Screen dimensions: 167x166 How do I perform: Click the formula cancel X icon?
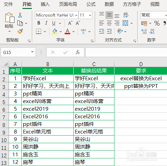tap(53, 52)
